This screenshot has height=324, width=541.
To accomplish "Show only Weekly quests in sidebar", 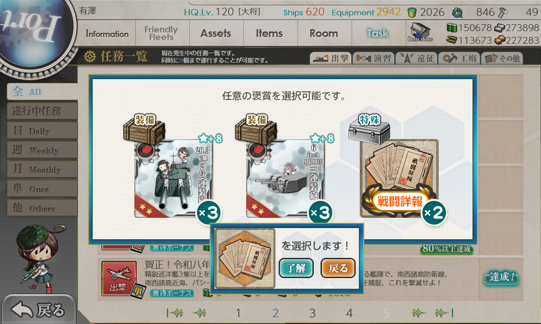I will (42, 150).
